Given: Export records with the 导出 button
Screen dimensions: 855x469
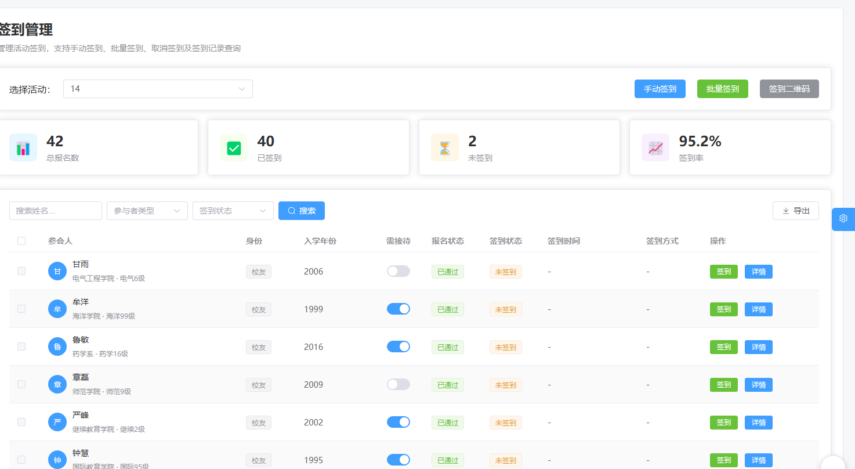Looking at the screenshot, I should (x=796, y=211).
